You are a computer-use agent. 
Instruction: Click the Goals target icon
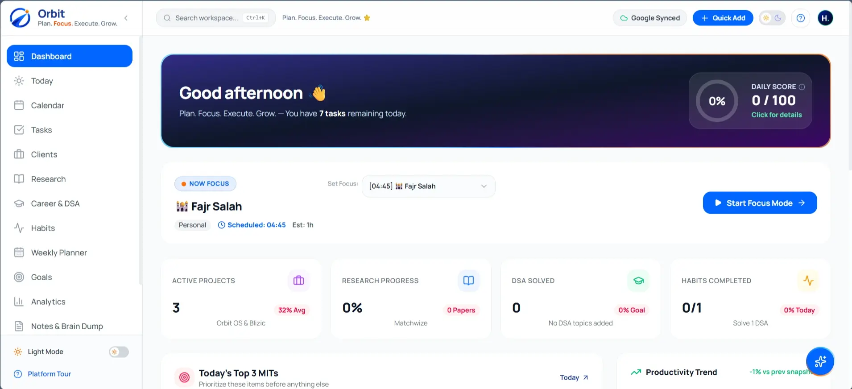click(19, 277)
